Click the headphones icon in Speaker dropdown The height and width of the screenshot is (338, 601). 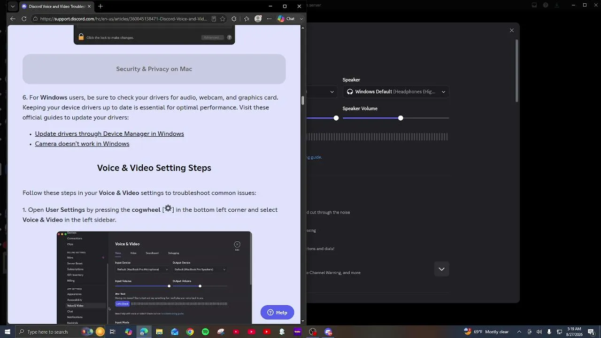[350, 92]
